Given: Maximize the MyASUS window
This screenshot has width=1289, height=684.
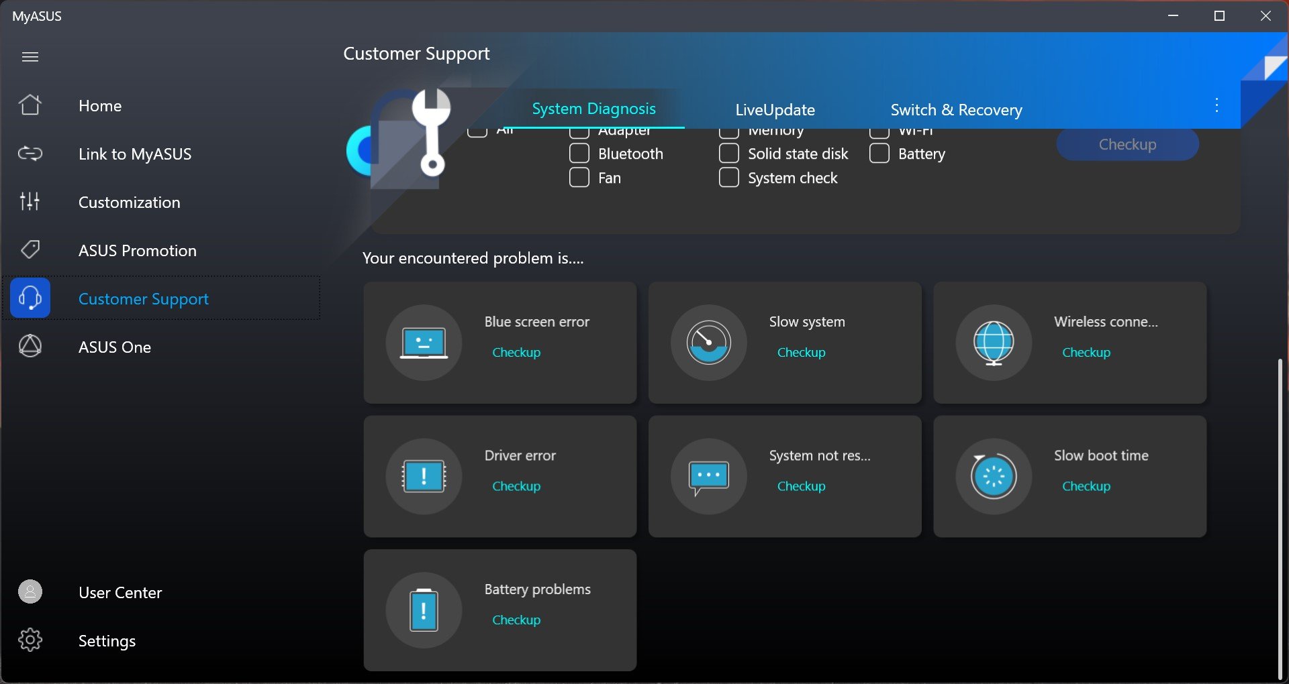Looking at the screenshot, I should (1219, 15).
